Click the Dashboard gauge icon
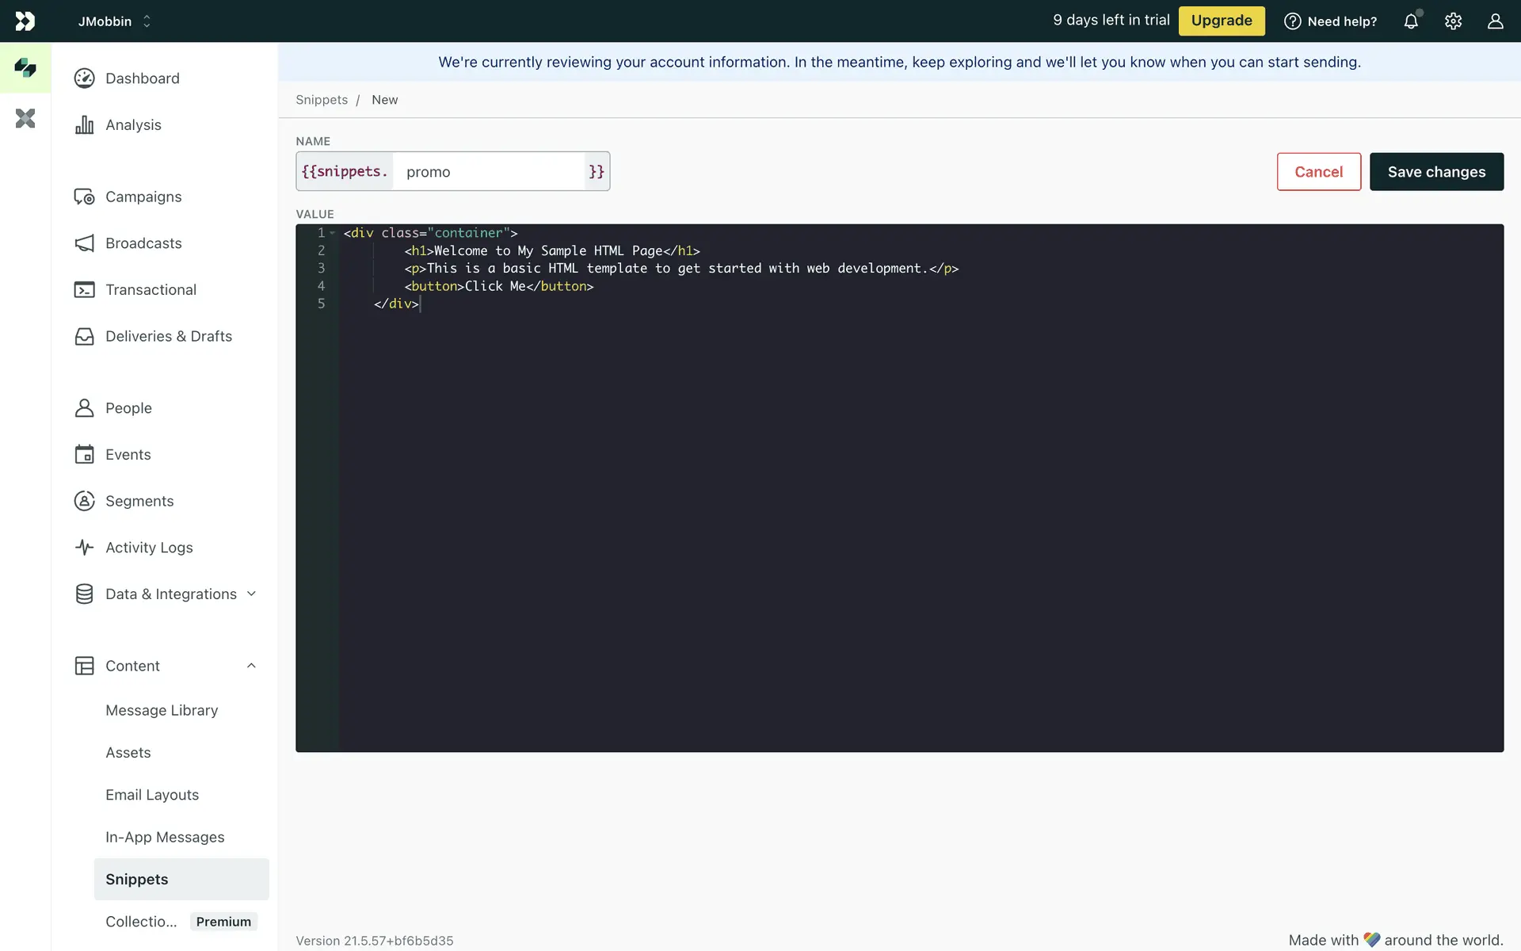The image size is (1521, 951). click(84, 78)
